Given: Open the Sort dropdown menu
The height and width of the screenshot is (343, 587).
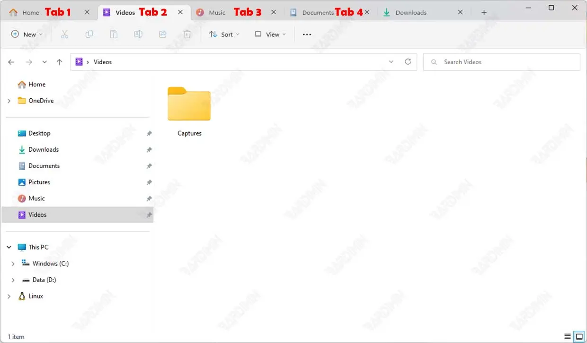Looking at the screenshot, I should click(x=224, y=34).
